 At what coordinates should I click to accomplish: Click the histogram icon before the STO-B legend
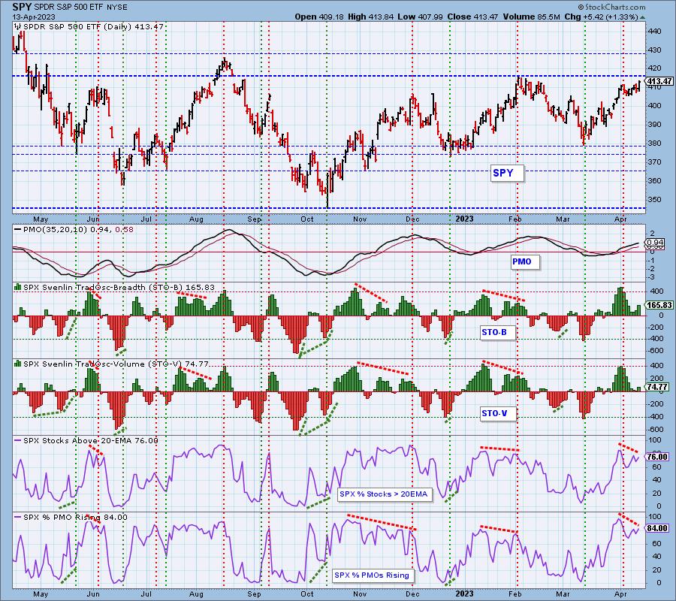click(x=18, y=287)
